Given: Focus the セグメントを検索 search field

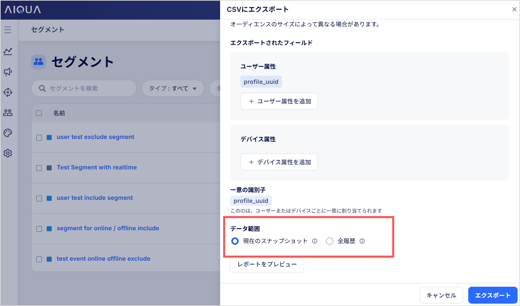Looking at the screenshot, I should pyautogui.click(x=84, y=88).
